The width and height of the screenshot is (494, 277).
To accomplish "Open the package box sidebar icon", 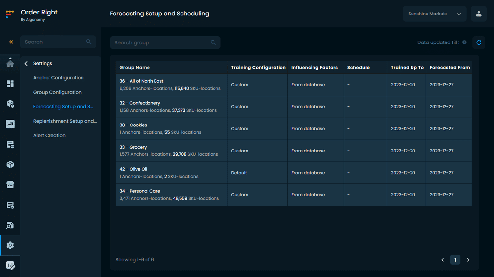I will click(x=10, y=165).
